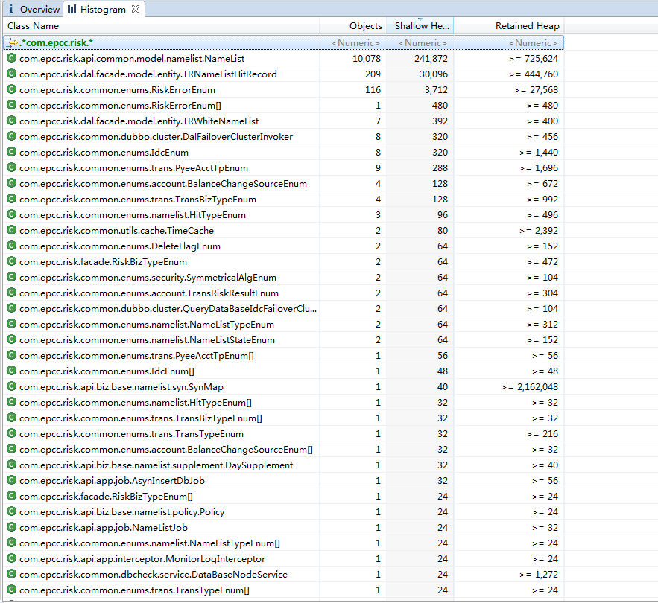Click class icon of DataBaseNodeService row
The width and height of the screenshot is (658, 603).
tap(12, 574)
